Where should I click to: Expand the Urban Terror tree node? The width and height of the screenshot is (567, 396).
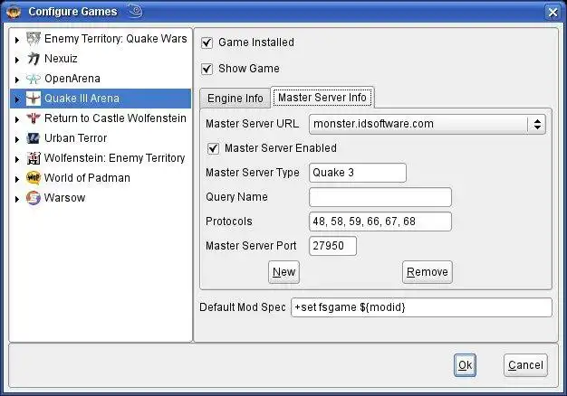point(17,139)
